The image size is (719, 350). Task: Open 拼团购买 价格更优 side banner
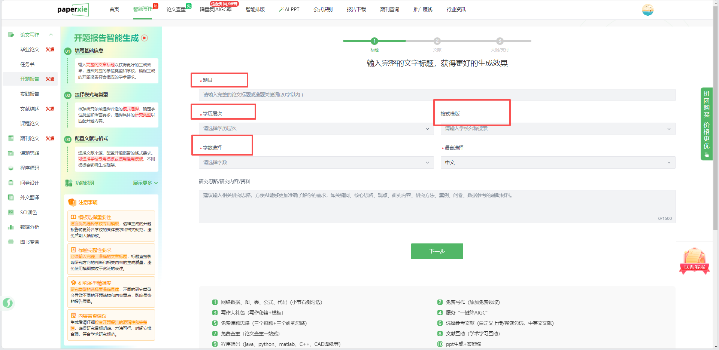pos(706,123)
